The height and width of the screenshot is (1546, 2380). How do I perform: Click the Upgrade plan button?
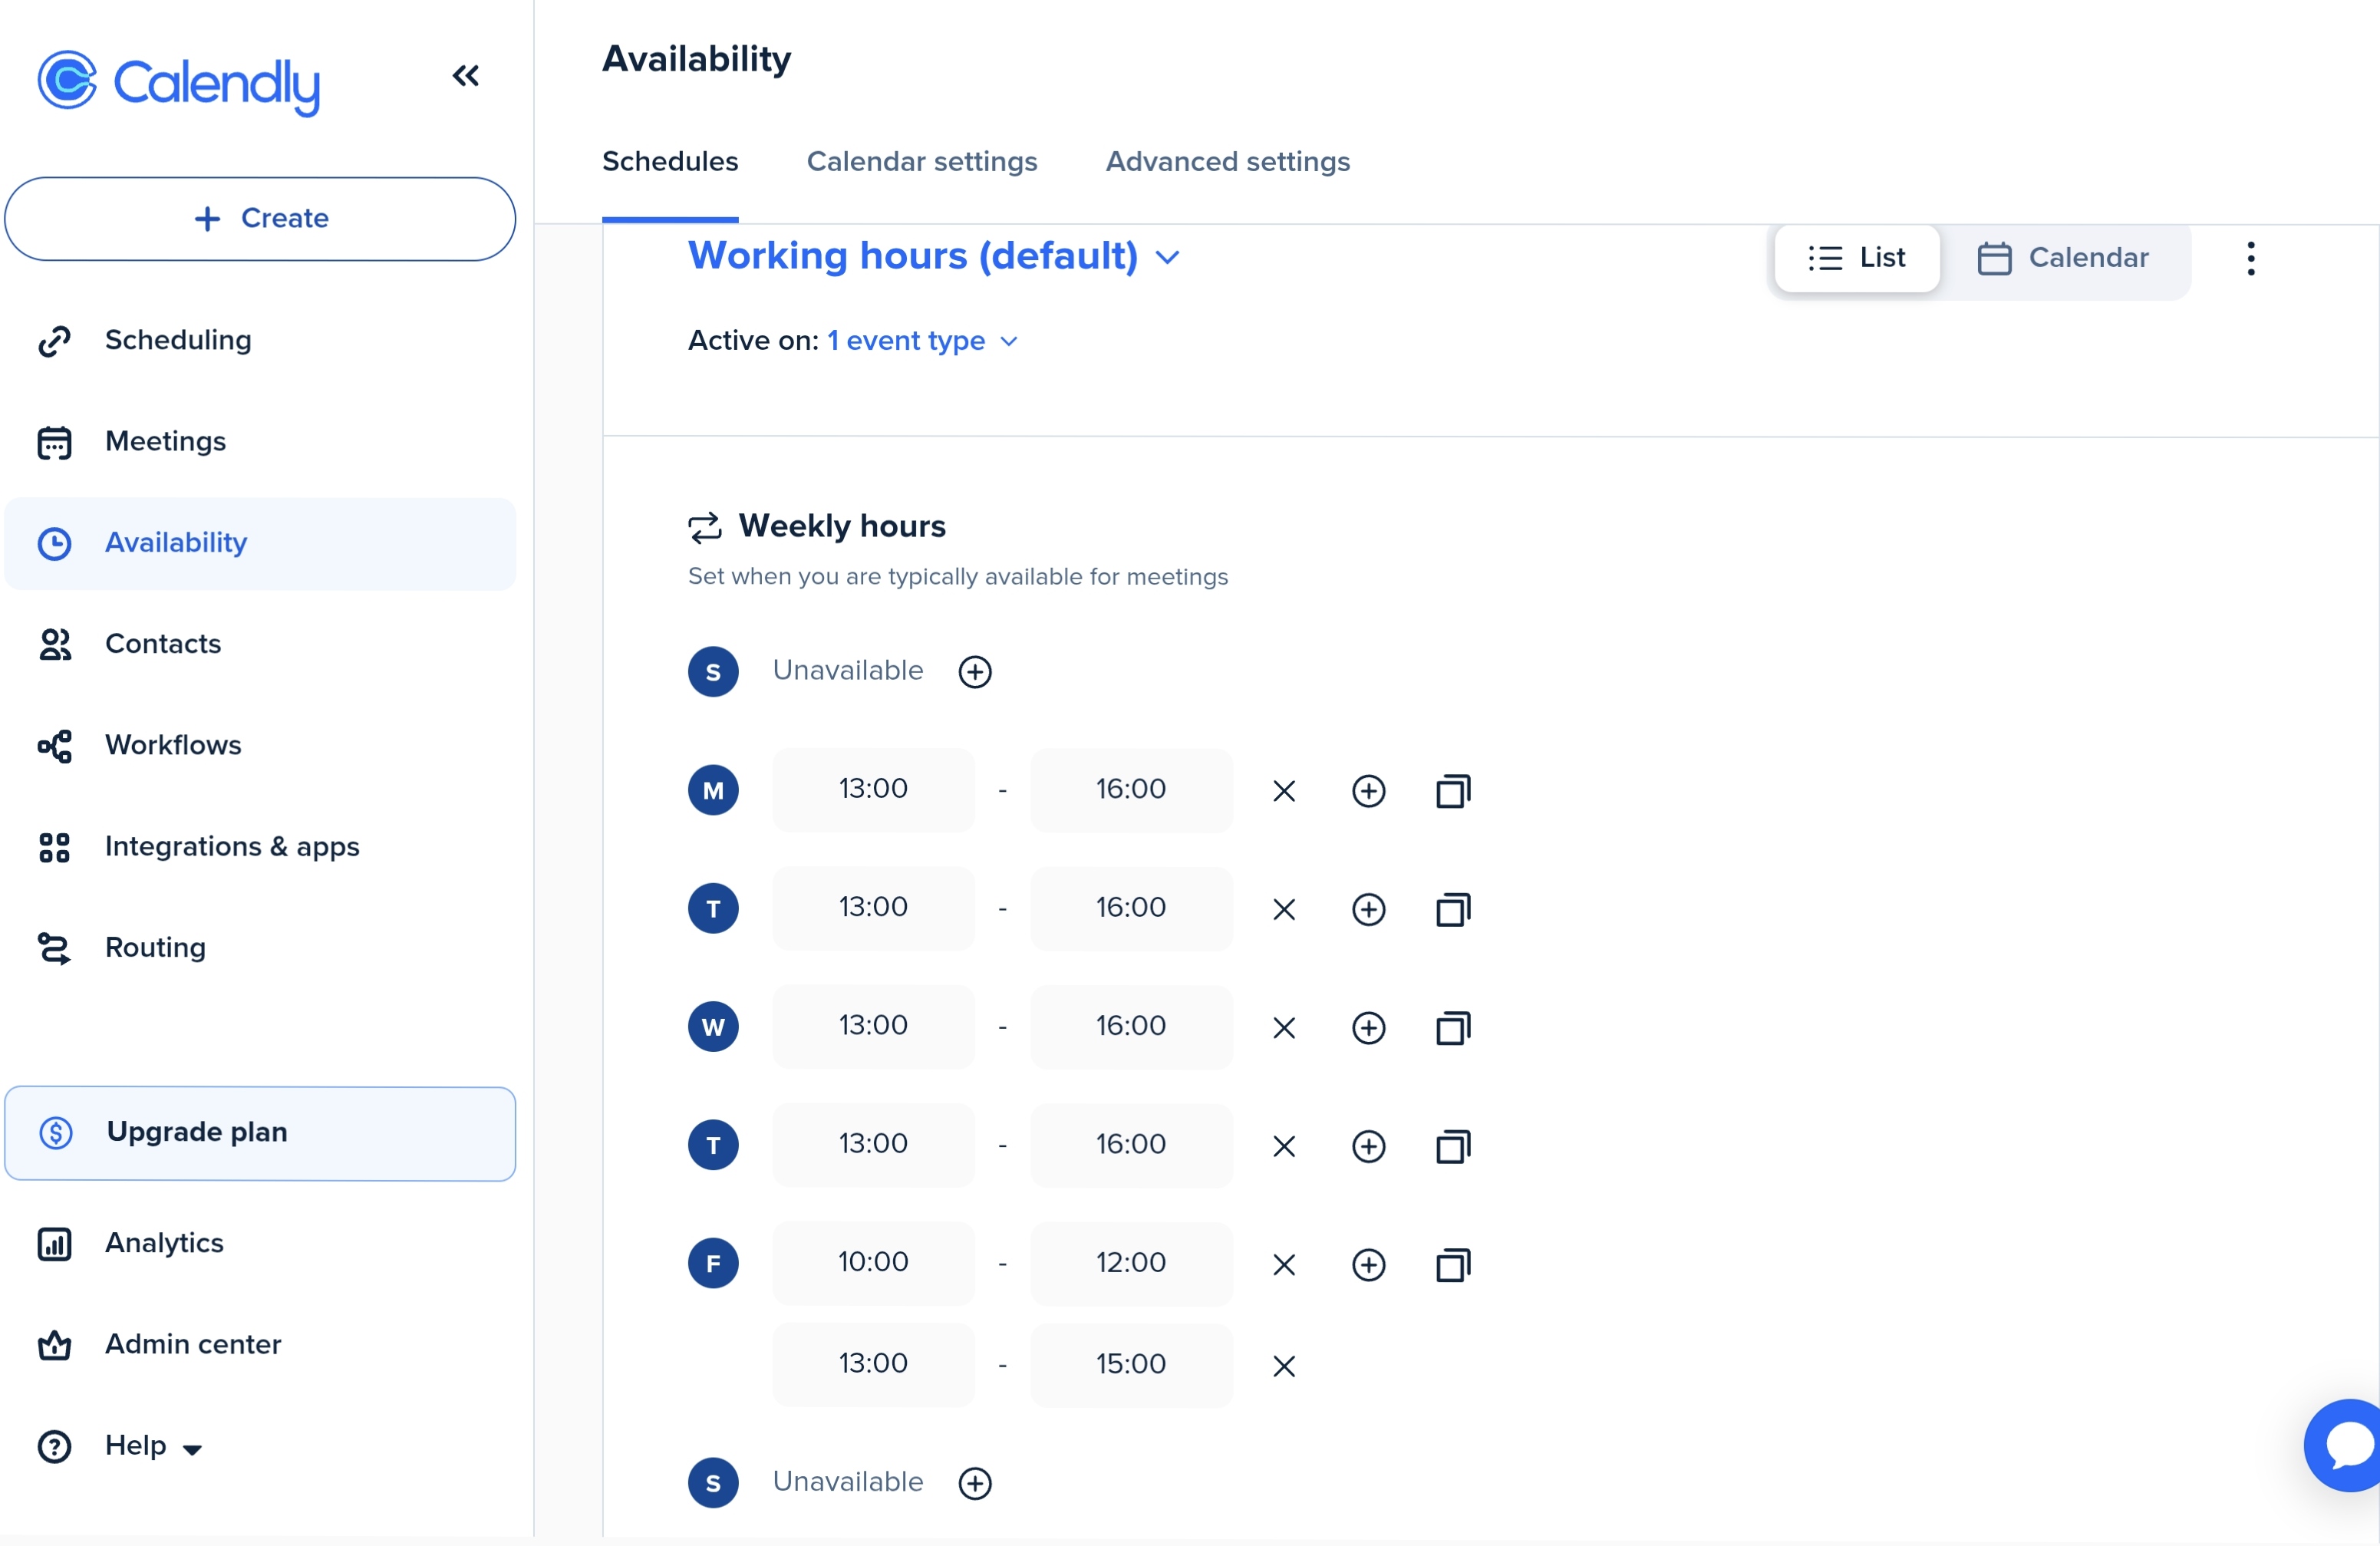[x=260, y=1132]
